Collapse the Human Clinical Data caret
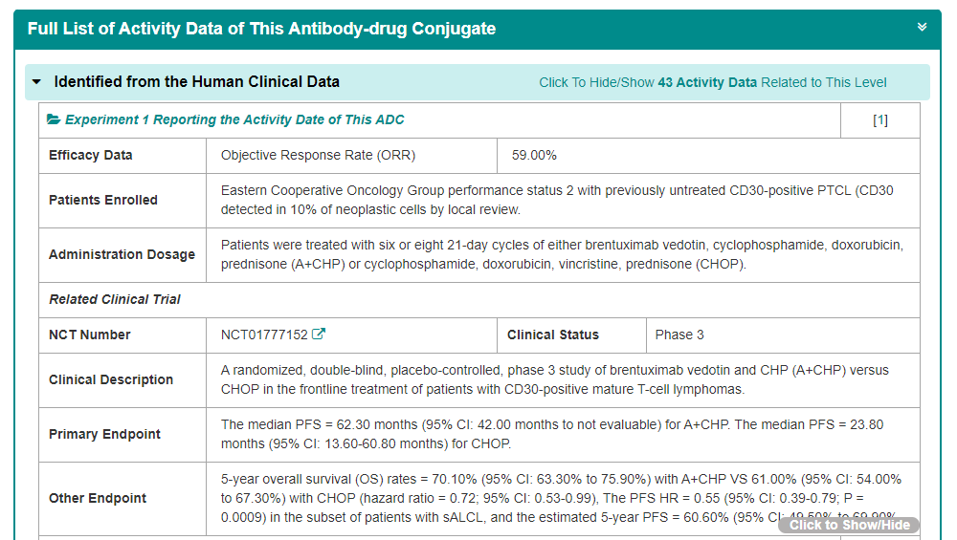 click(x=36, y=82)
